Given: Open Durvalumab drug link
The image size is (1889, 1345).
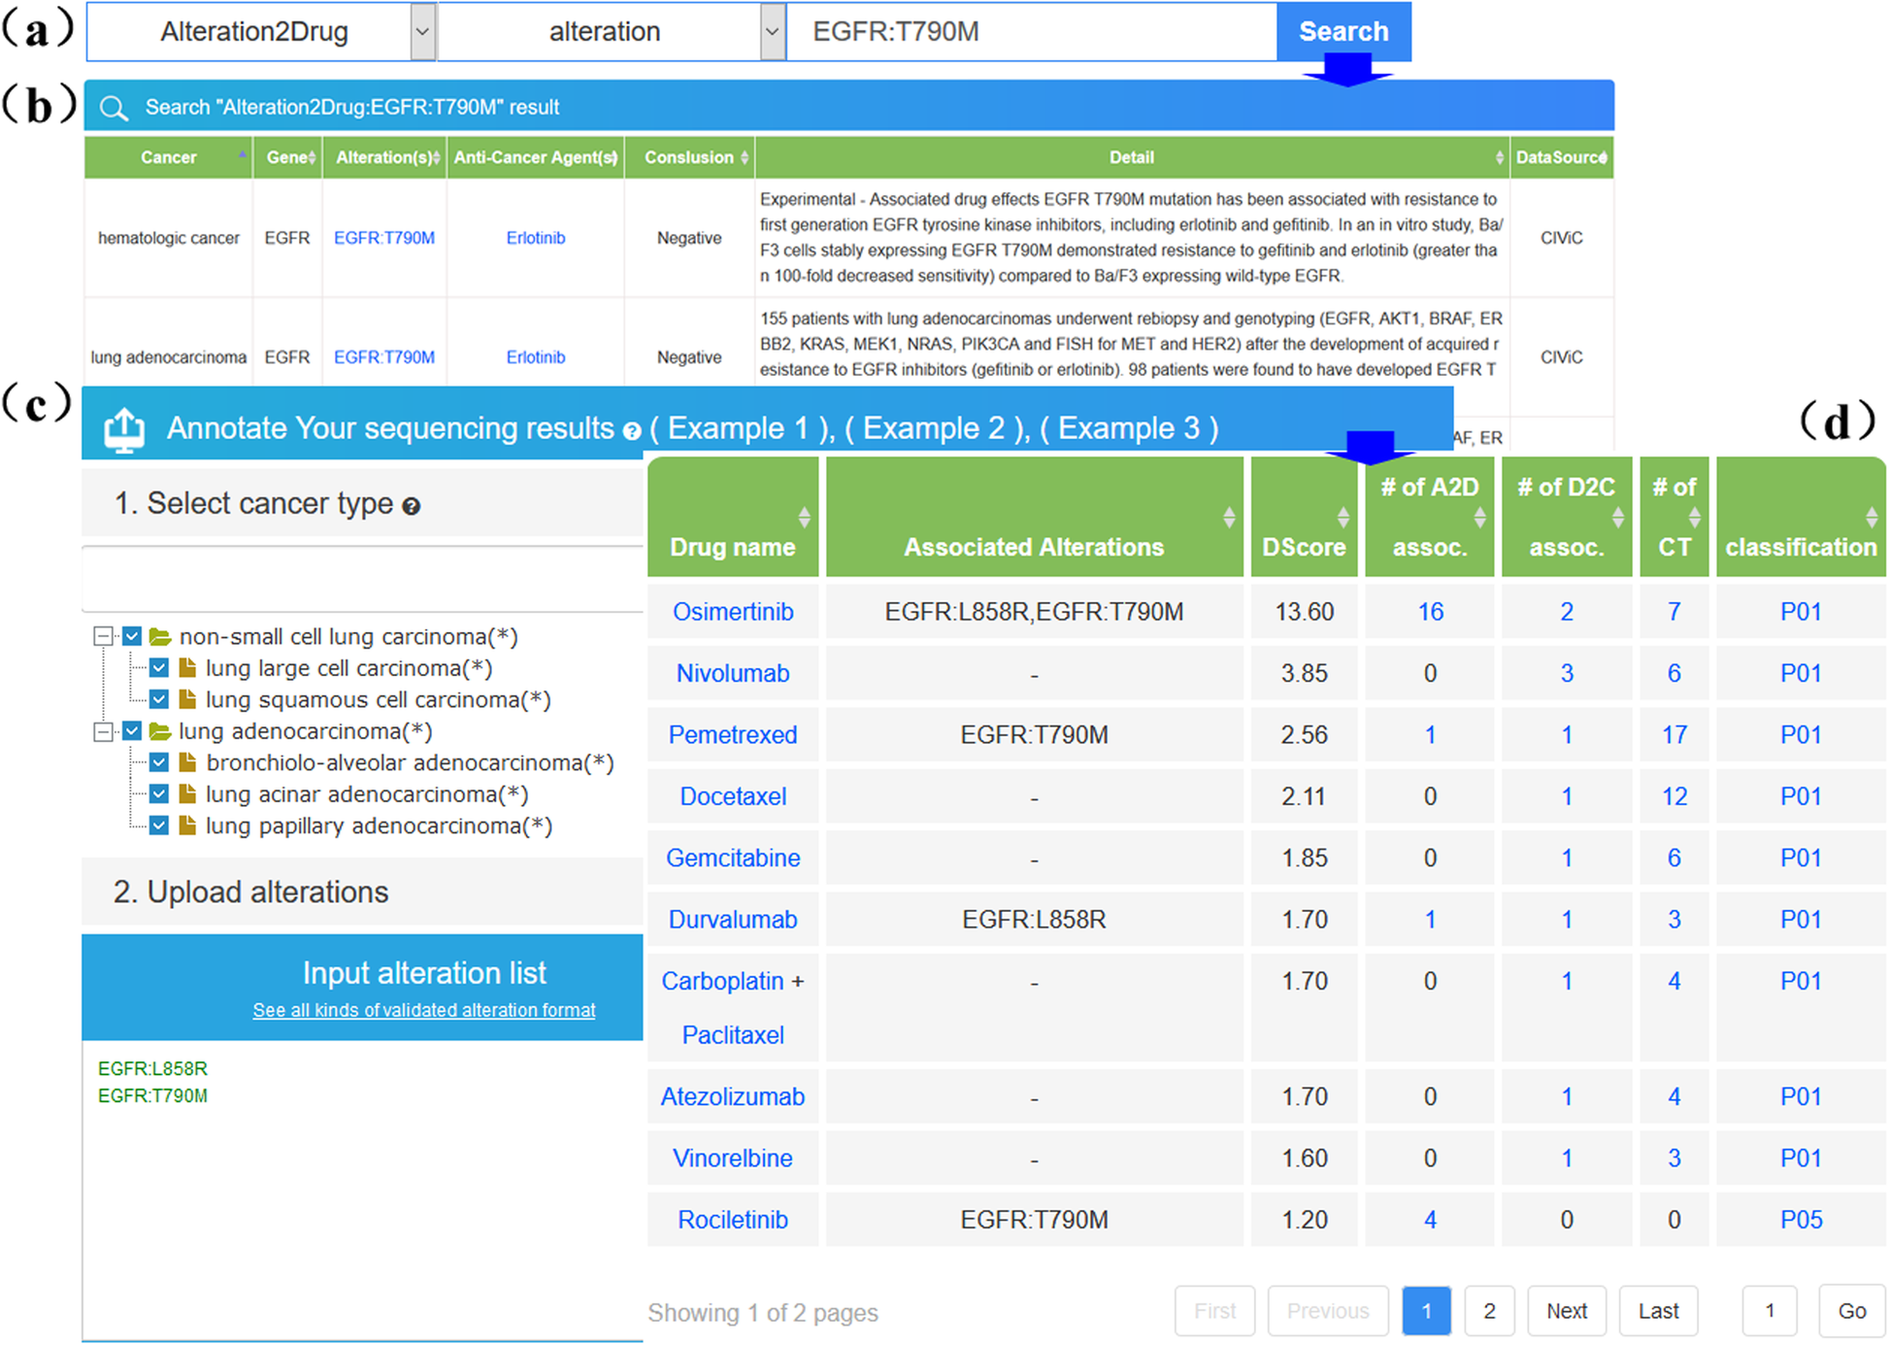Looking at the screenshot, I should click(x=733, y=920).
